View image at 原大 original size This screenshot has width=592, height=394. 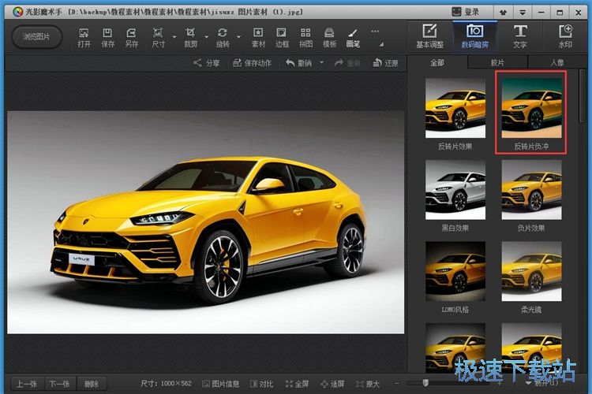[368, 384]
